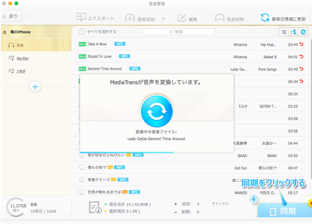Open the Hip-Pop playlist
312x224 pixels.
click(22, 58)
